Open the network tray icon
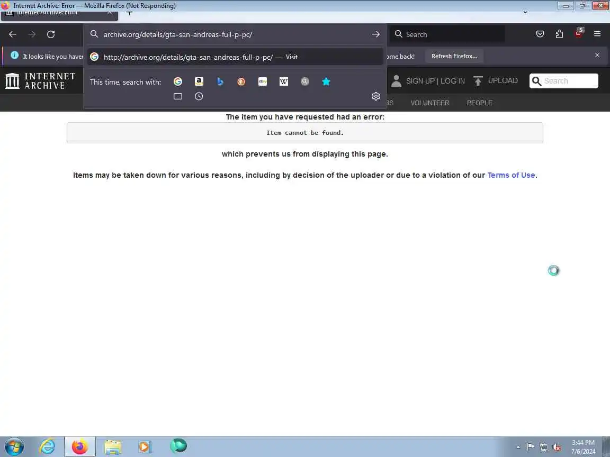 (x=544, y=447)
